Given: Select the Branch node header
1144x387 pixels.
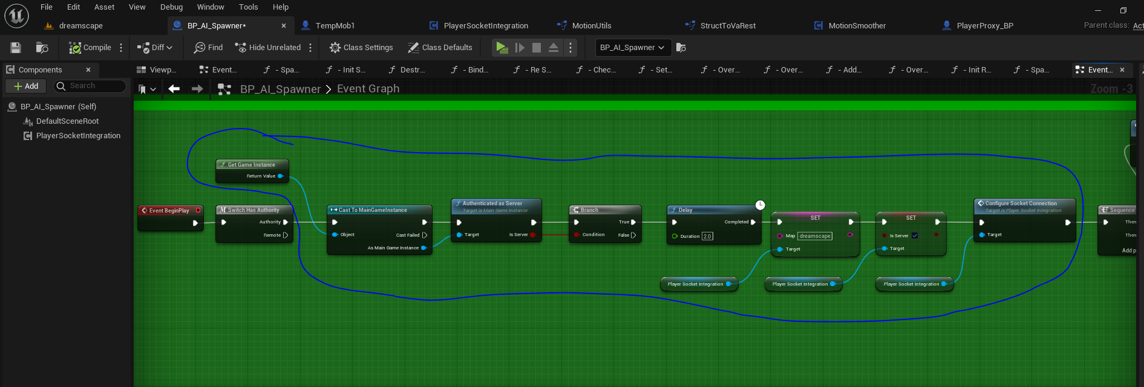Looking at the screenshot, I should 604,210.
